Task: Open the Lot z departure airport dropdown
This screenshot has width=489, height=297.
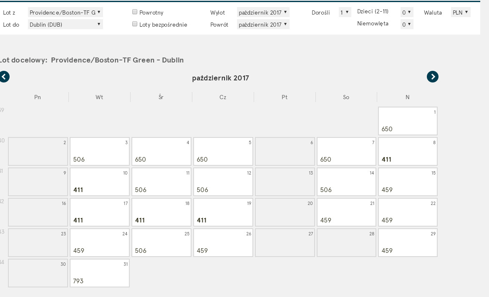Action: point(65,12)
